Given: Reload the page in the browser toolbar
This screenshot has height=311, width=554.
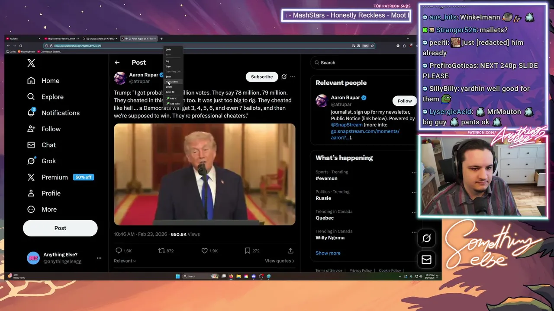Looking at the screenshot, I should pyautogui.click(x=21, y=46).
